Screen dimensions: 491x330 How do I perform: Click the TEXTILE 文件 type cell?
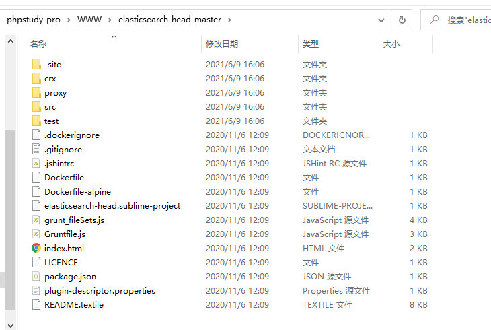[328, 304]
